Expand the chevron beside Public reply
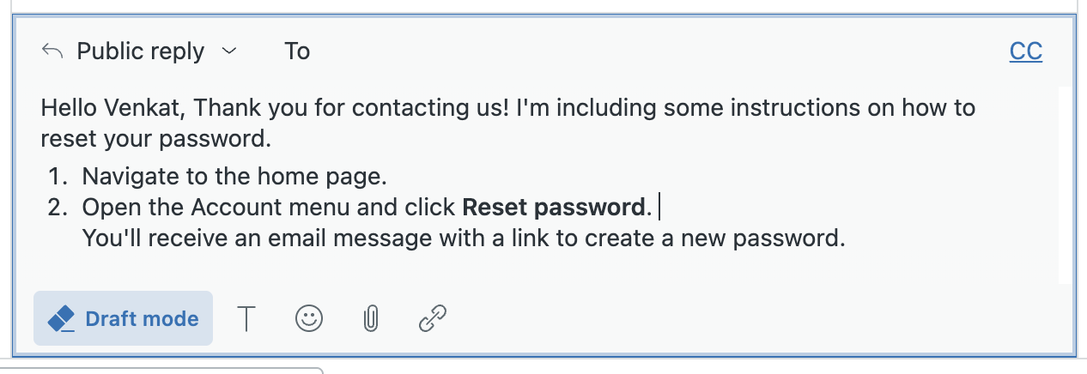This screenshot has height=374, width=1087. coord(228,51)
